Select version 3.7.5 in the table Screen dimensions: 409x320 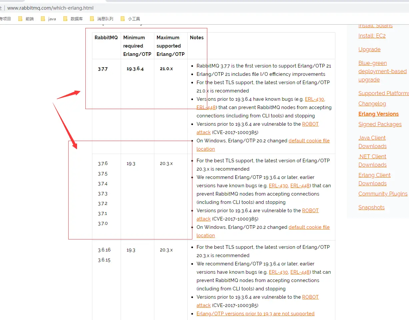(x=103, y=174)
